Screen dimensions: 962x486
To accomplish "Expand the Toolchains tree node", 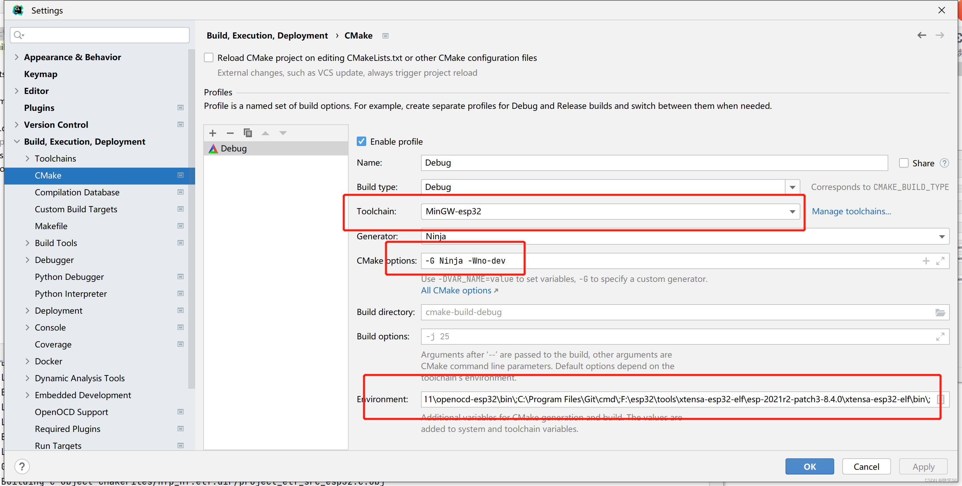I will pyautogui.click(x=27, y=159).
